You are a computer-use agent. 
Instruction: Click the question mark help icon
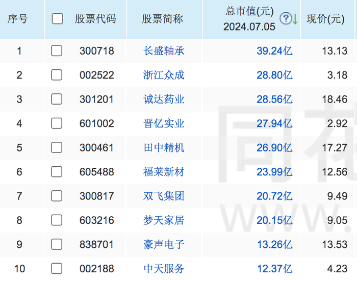pyautogui.click(x=286, y=19)
